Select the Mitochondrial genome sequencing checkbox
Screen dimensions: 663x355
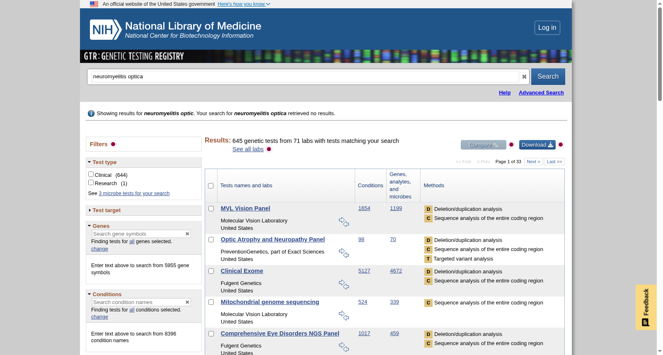(211, 302)
